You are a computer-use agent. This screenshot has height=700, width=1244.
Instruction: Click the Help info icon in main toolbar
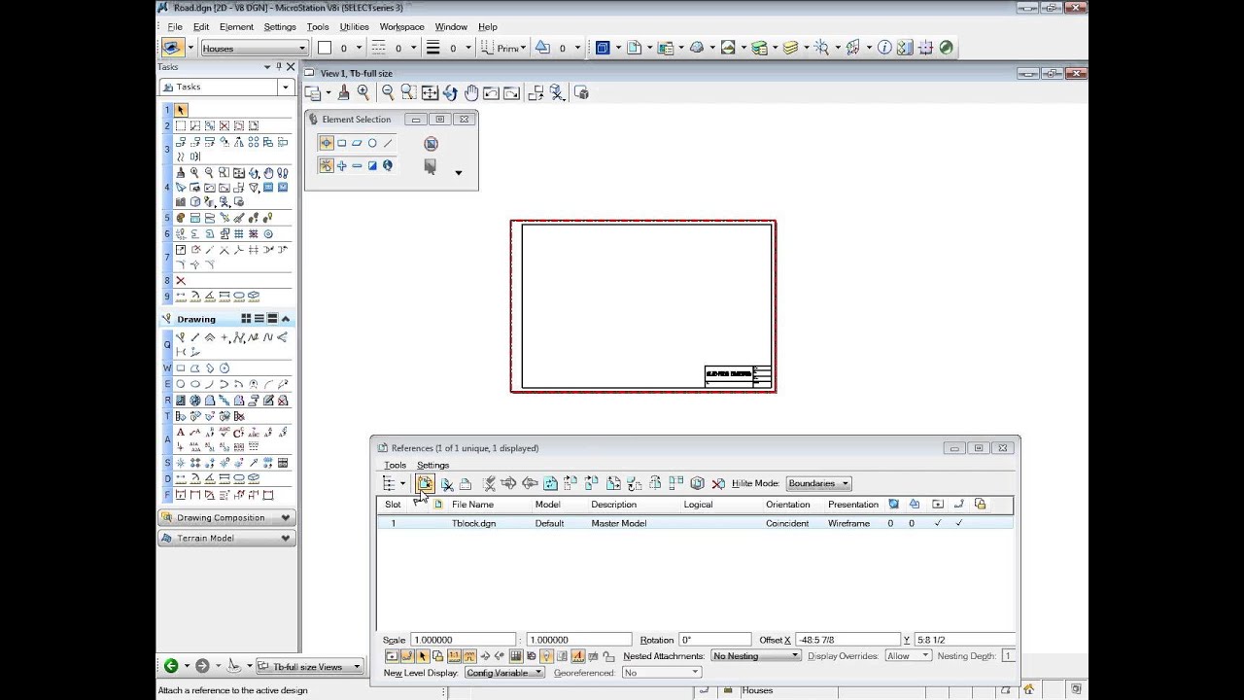(x=884, y=47)
